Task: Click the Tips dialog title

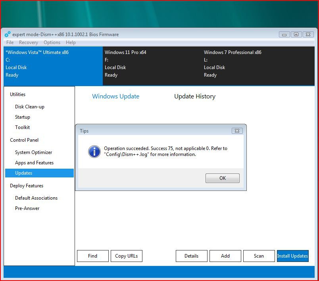Action: click(x=84, y=131)
